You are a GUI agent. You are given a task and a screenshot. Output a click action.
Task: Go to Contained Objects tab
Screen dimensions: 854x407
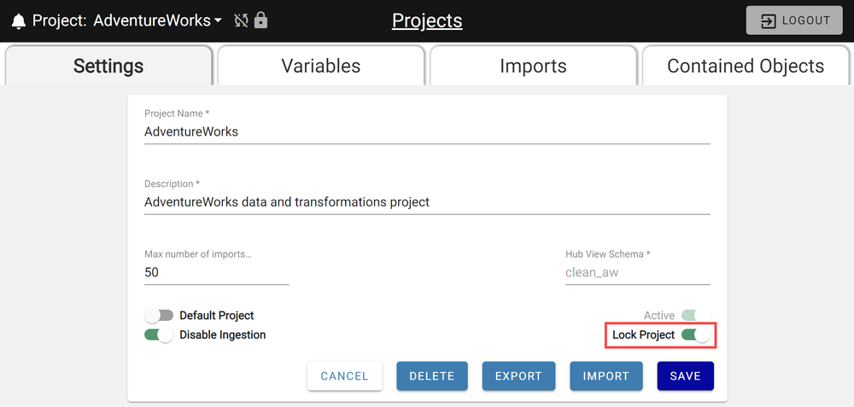click(x=746, y=66)
